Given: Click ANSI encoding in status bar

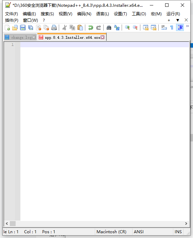Looking at the screenshot, I should [x=139, y=232].
